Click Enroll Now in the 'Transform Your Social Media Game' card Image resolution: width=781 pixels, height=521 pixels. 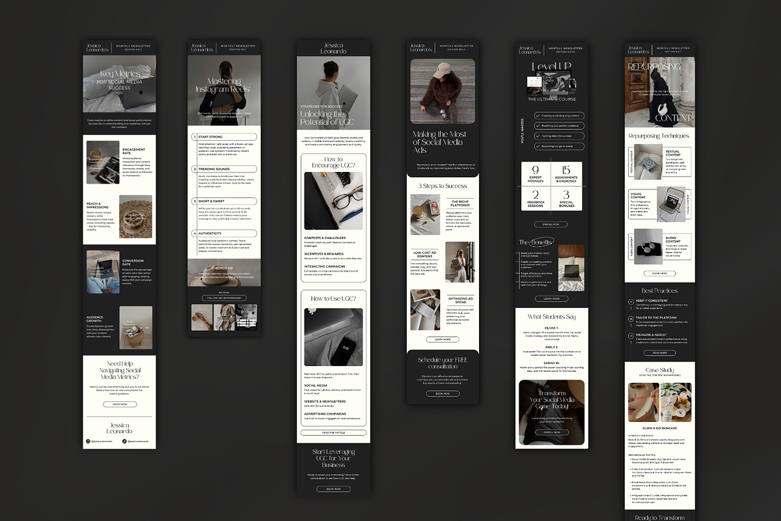click(x=552, y=432)
